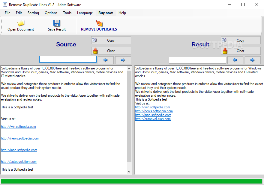
Task: Click the application icon in the title bar
Action: (5, 5)
